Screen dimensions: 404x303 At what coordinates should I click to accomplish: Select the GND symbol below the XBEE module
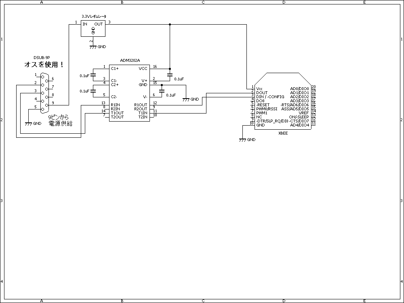pos(242,139)
